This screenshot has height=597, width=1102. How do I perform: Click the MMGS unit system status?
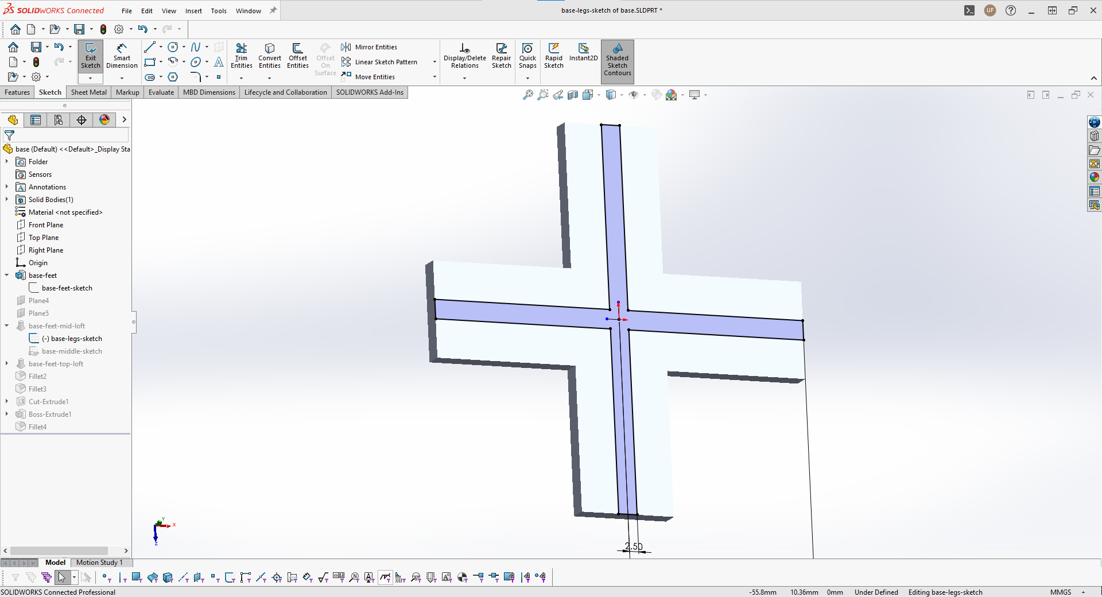1061,592
